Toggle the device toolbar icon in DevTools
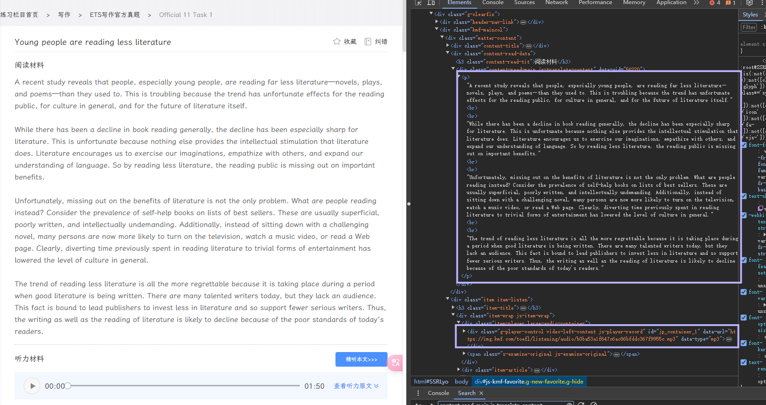The width and height of the screenshot is (766, 405). [431, 3]
